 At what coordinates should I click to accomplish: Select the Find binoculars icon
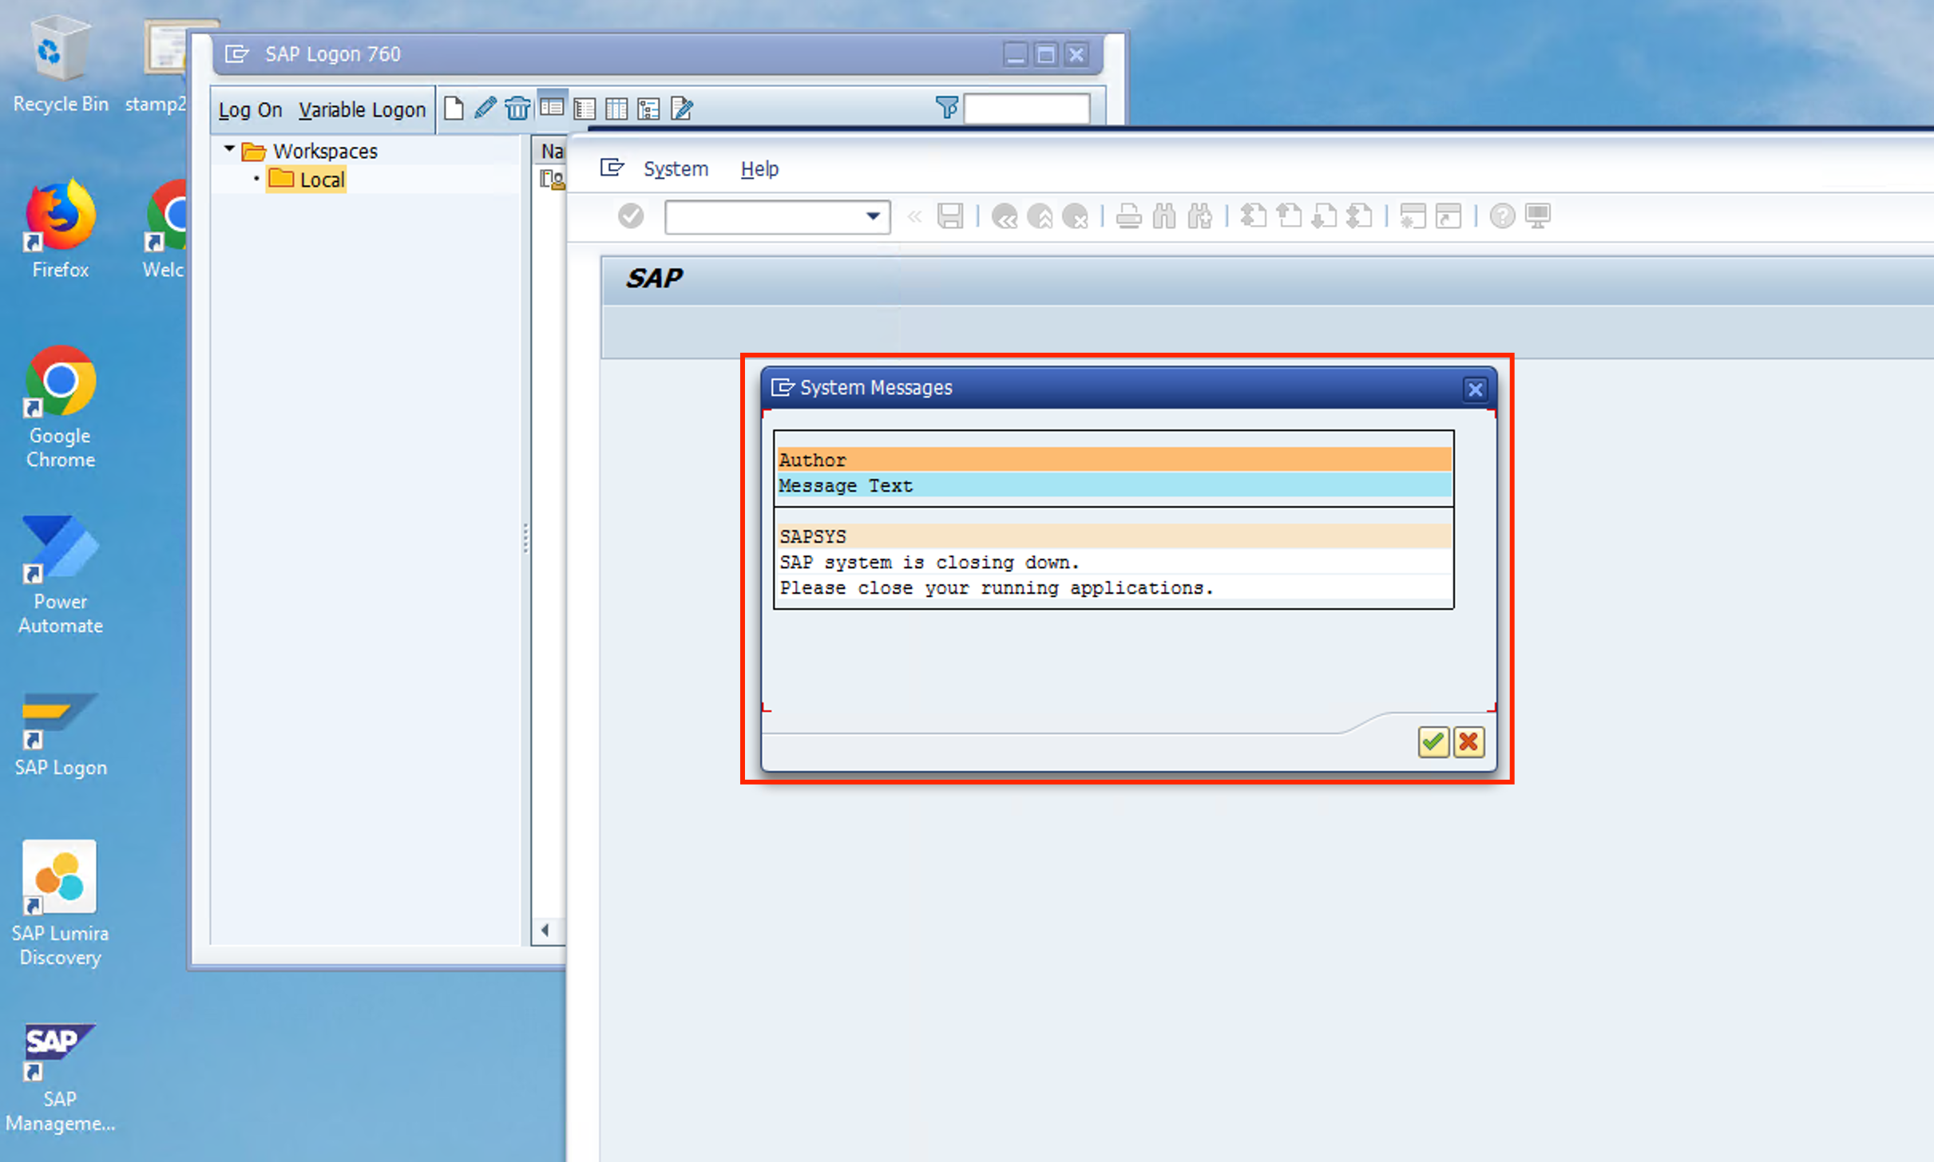point(1164,216)
